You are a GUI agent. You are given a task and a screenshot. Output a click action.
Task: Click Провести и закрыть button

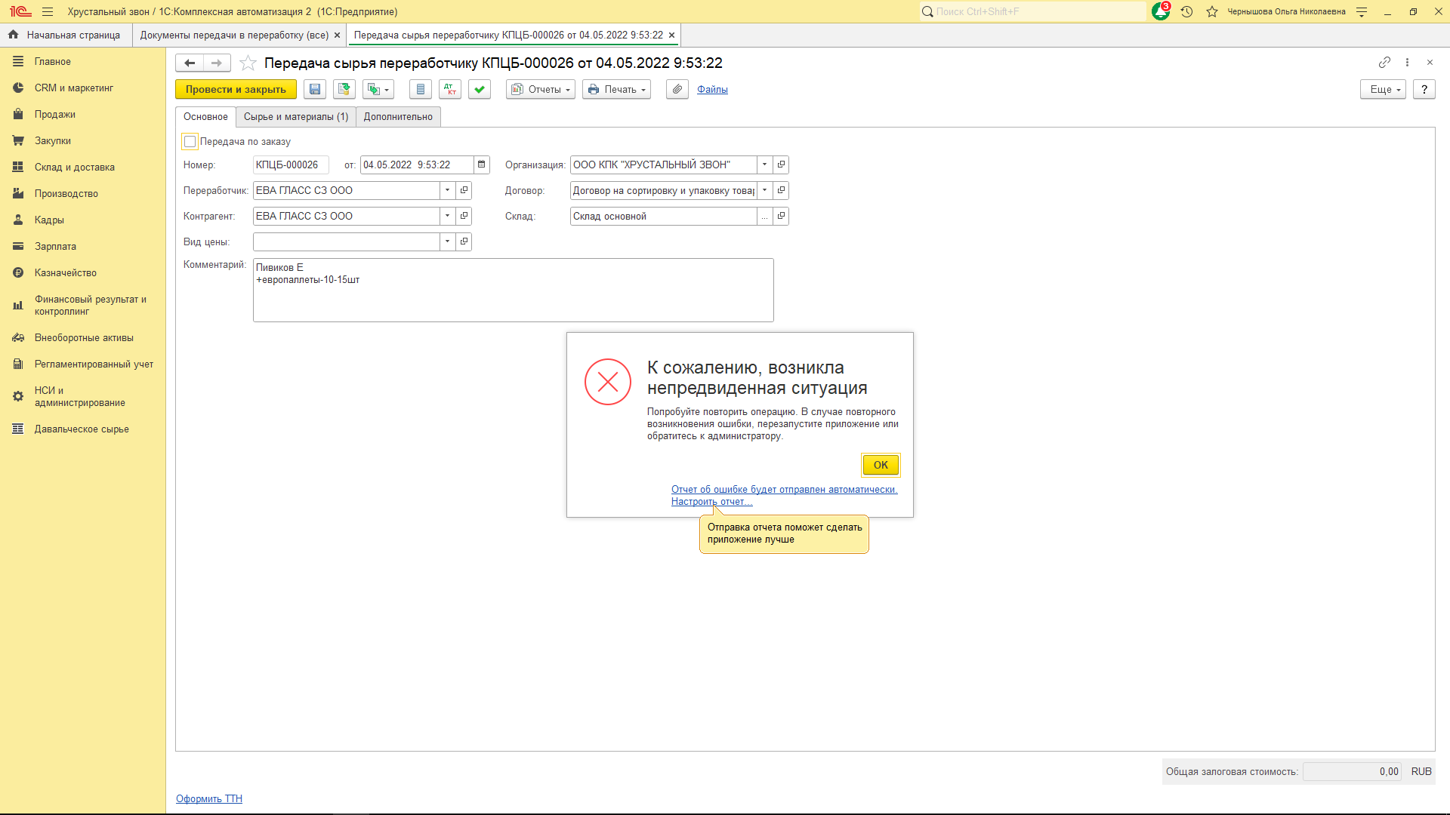point(236,89)
